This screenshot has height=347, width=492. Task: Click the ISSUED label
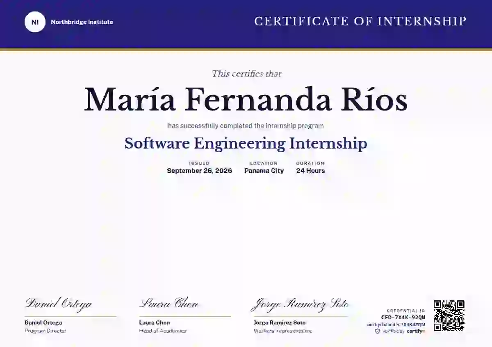[x=199, y=163]
